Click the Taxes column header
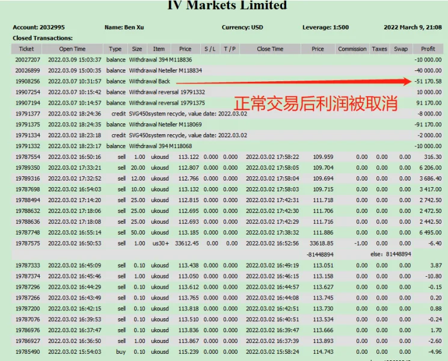Image resolution: width=448 pixels, height=361 pixels. (x=379, y=49)
